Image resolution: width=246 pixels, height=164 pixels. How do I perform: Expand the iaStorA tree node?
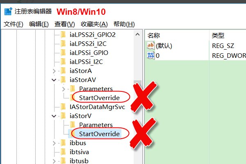coord(54,71)
